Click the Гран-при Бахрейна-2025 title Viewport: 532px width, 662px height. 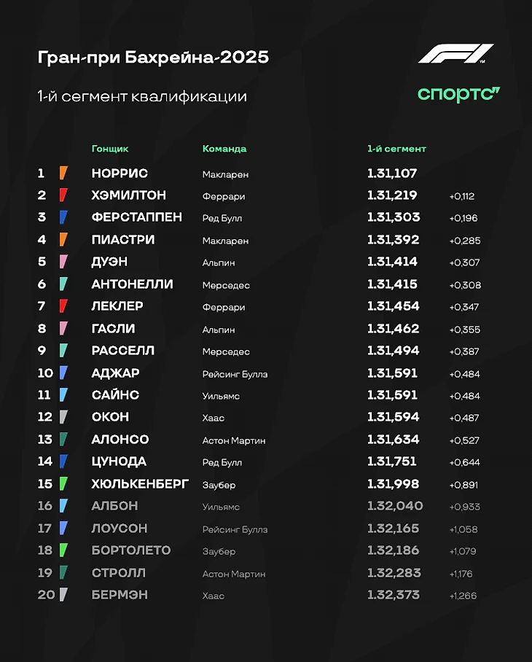[x=153, y=57]
